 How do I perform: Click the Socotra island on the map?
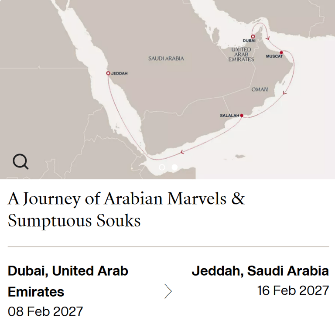coord(240,157)
